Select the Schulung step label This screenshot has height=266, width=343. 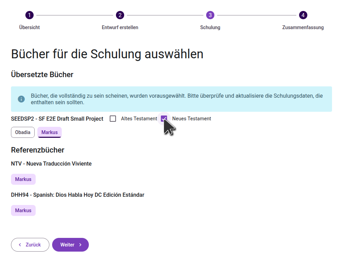210,27
